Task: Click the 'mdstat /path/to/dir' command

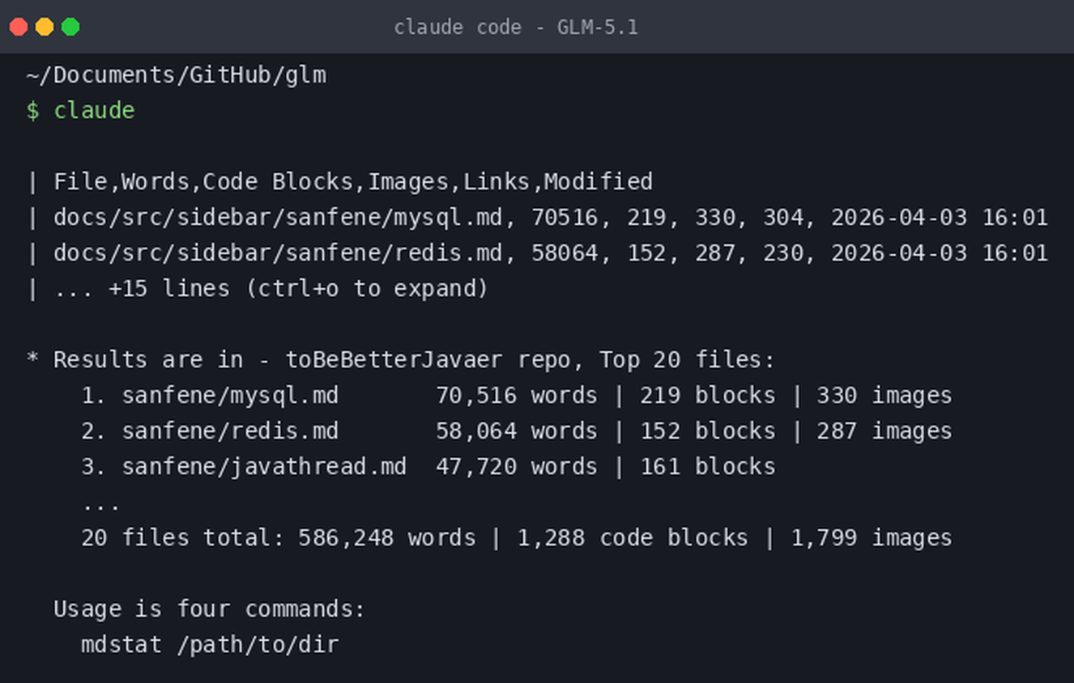Action: coord(210,645)
